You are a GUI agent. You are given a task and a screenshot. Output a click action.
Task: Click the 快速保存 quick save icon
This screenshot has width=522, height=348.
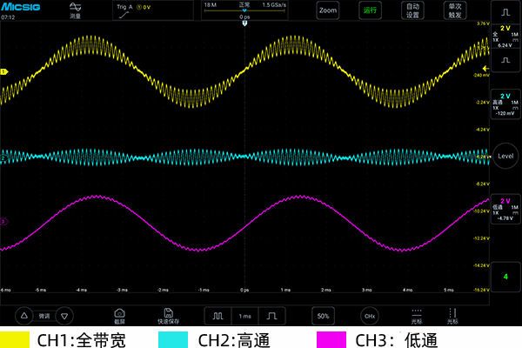coord(169,316)
